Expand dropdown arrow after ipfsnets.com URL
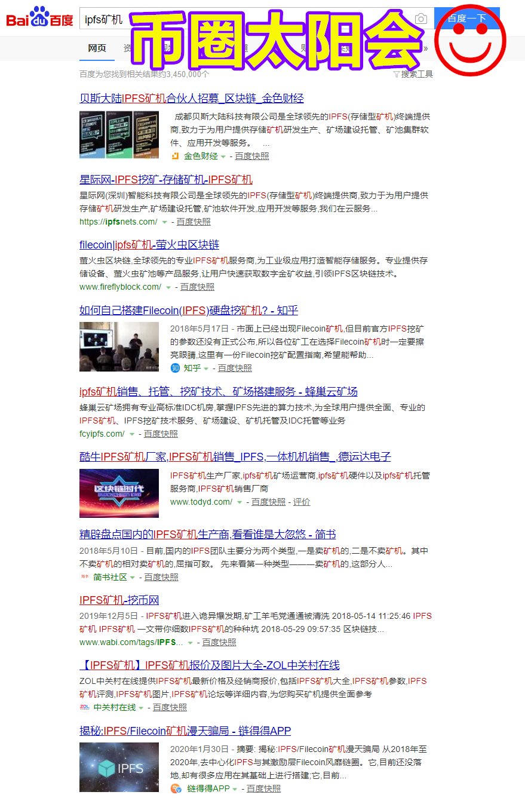This screenshot has height=801, width=525. tap(164, 222)
